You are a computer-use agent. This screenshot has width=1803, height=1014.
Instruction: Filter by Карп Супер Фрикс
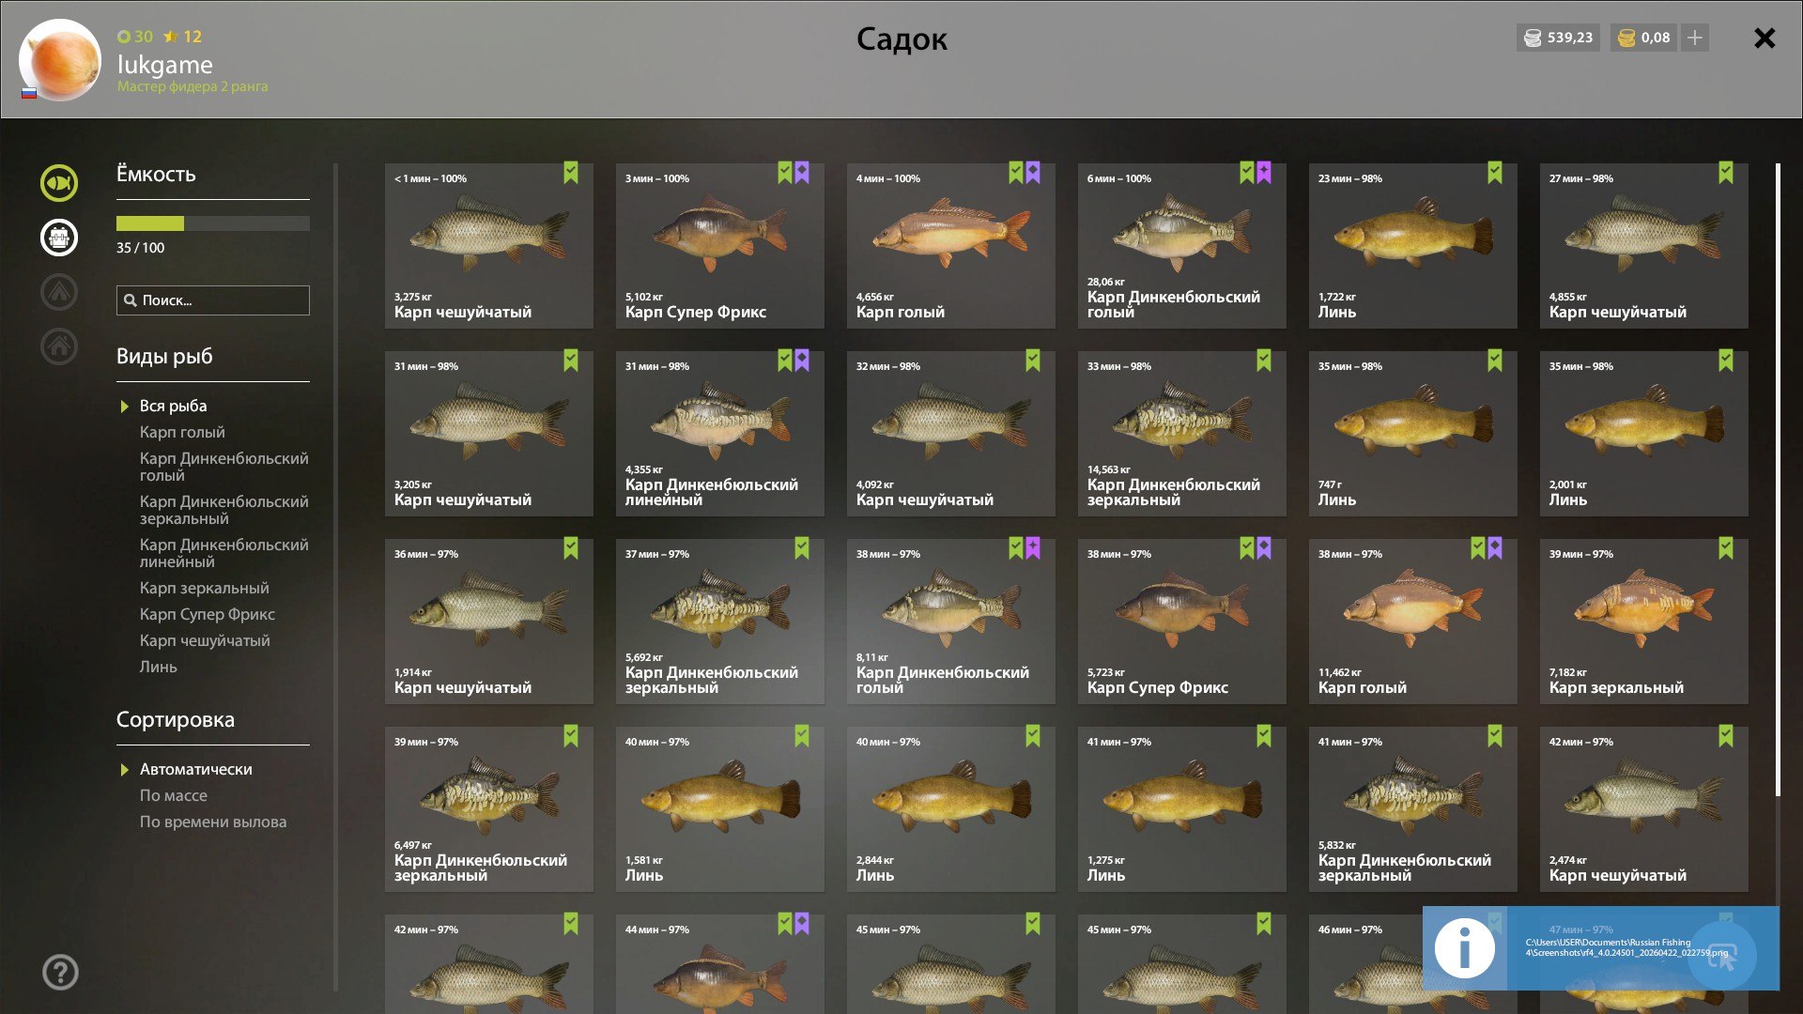pyautogui.click(x=208, y=614)
